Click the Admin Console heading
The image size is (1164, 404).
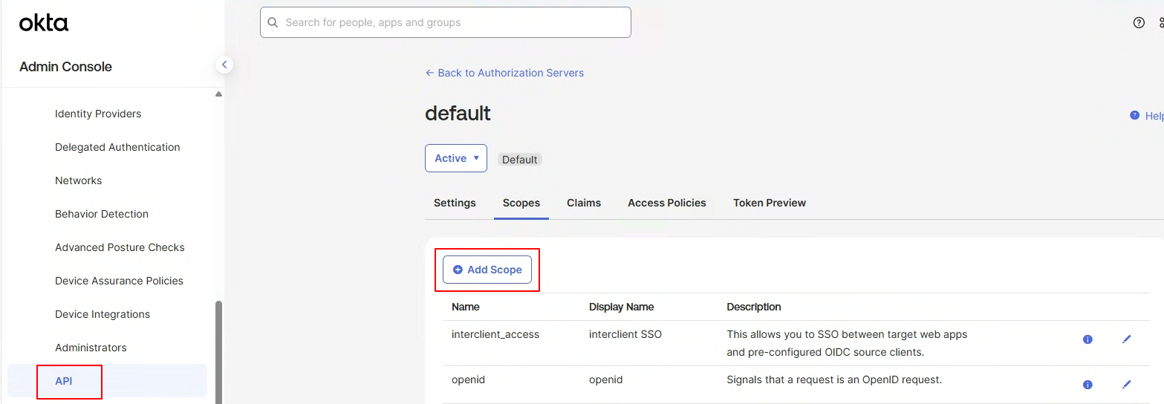click(x=65, y=67)
